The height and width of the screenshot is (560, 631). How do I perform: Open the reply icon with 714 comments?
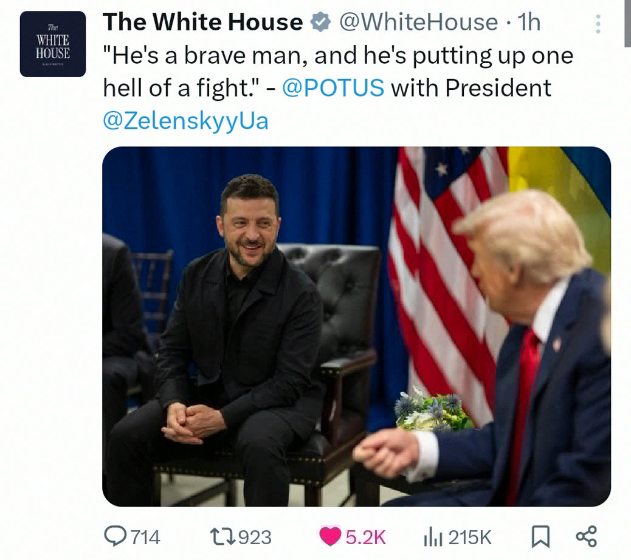pyautogui.click(x=116, y=537)
